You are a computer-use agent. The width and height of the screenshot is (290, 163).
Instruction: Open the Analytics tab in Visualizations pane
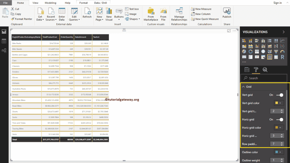point(265,70)
